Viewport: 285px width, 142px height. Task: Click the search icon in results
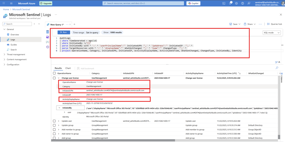coord(277,68)
